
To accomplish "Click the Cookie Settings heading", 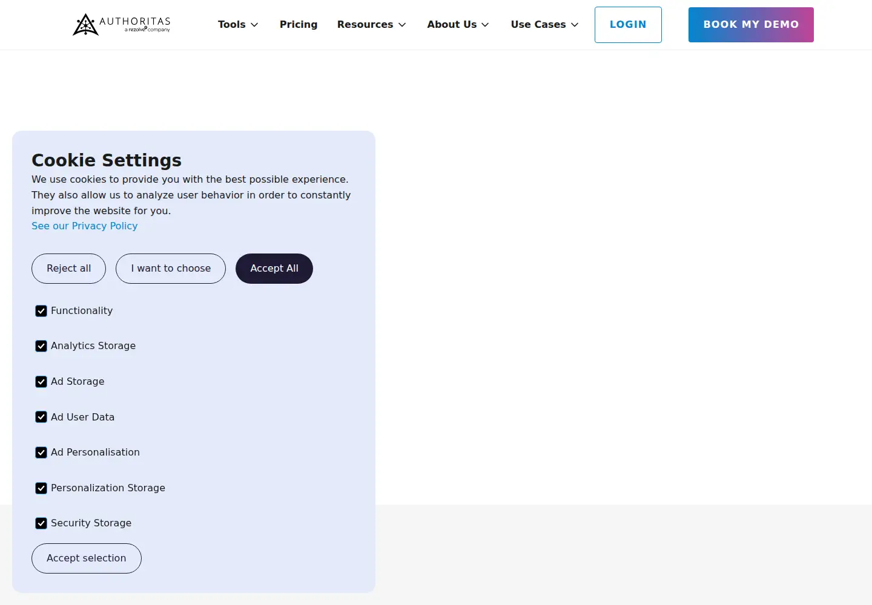I will coord(107,160).
